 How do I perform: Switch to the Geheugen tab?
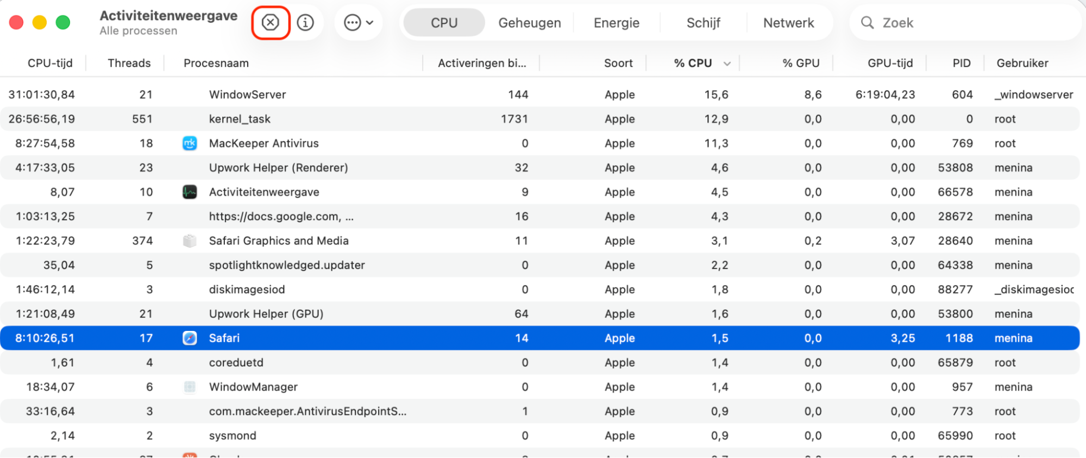pyautogui.click(x=529, y=22)
